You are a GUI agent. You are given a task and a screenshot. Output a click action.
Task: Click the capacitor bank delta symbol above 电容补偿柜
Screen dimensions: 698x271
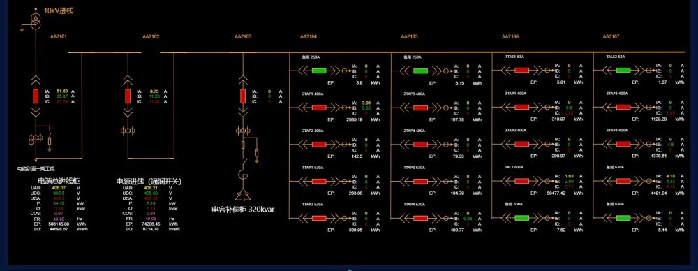click(x=243, y=195)
